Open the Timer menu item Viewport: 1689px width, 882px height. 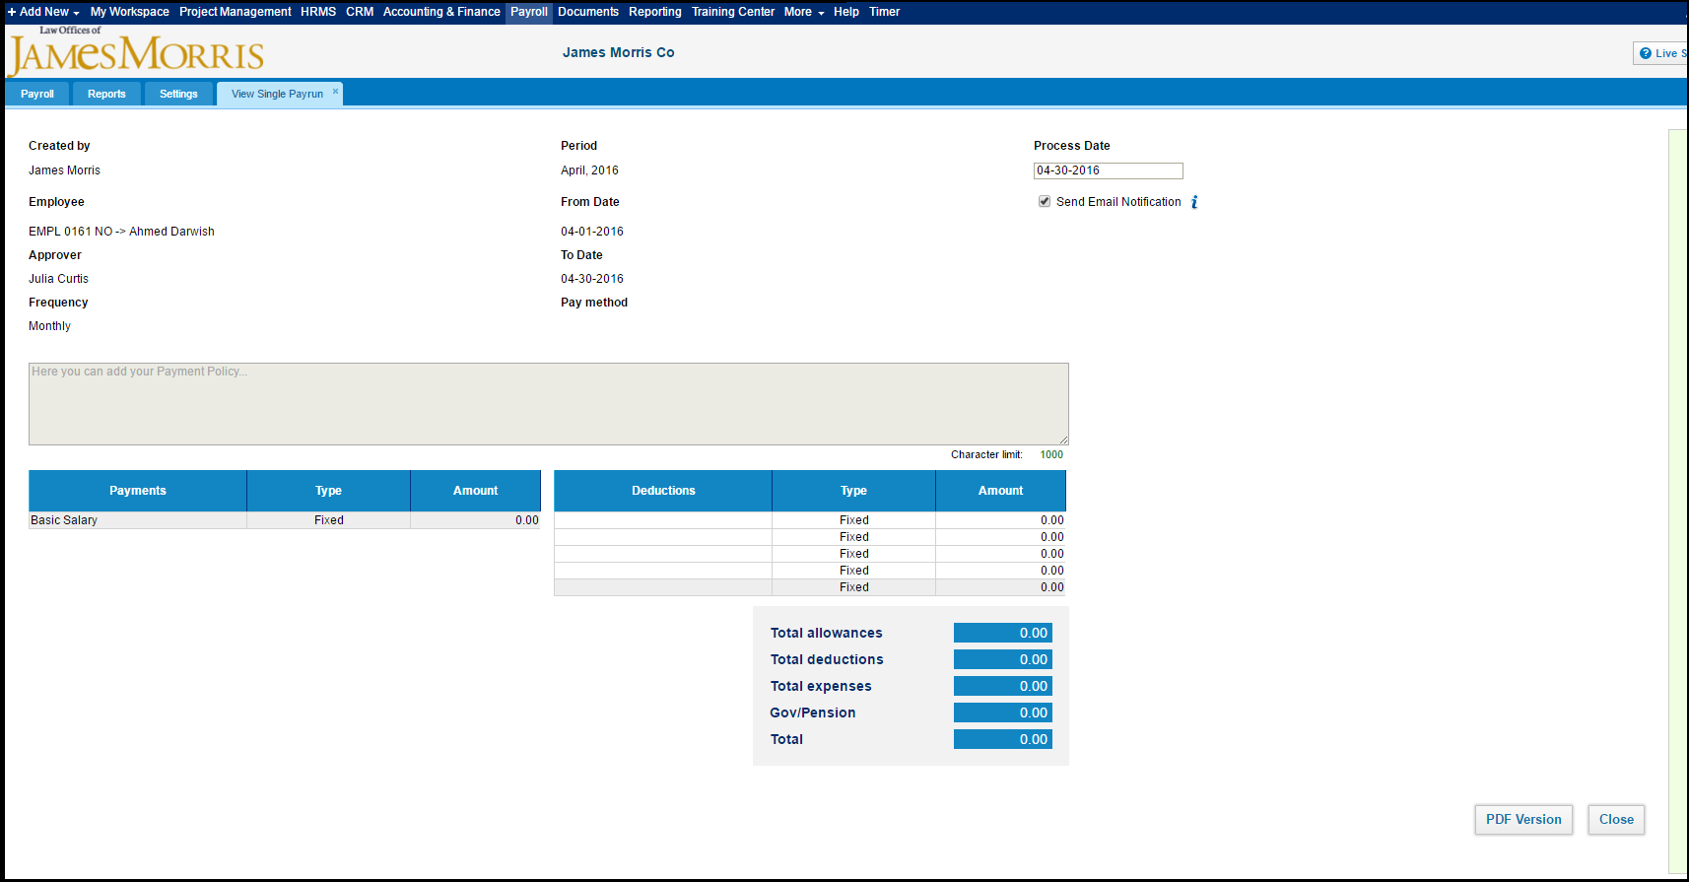pyautogui.click(x=885, y=12)
